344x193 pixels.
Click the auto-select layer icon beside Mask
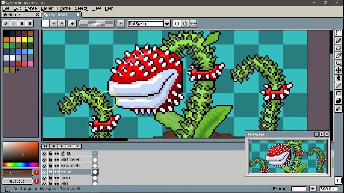coord(72,24)
